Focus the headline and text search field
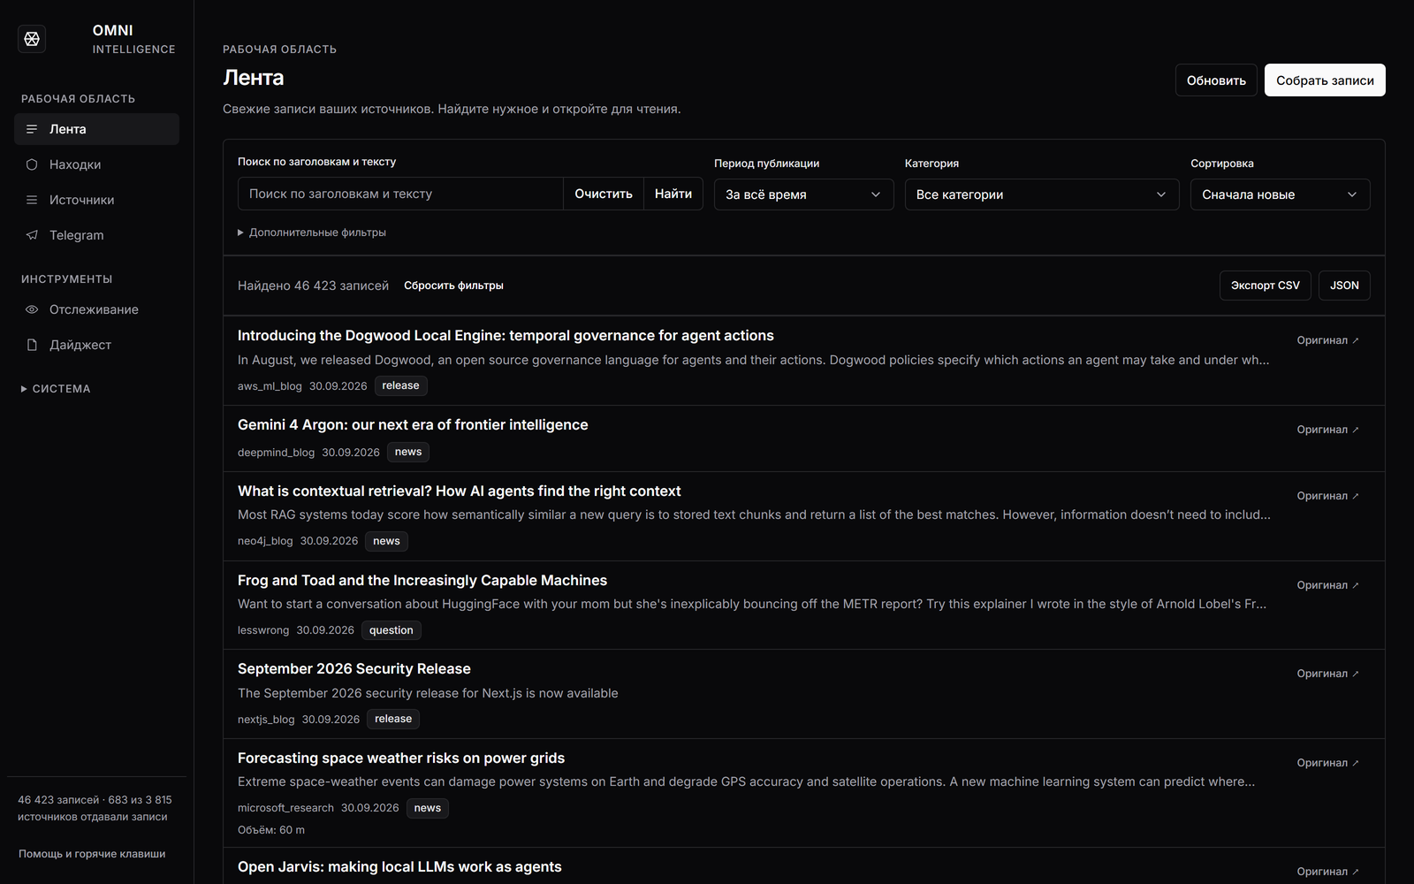 coord(400,194)
